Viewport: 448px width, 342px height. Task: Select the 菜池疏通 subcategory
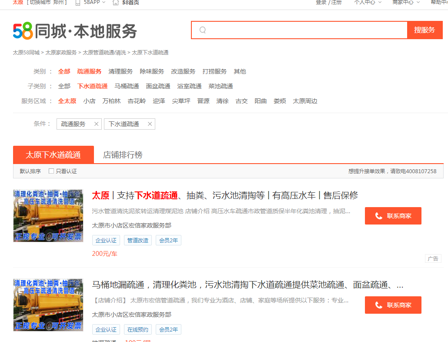(221, 86)
